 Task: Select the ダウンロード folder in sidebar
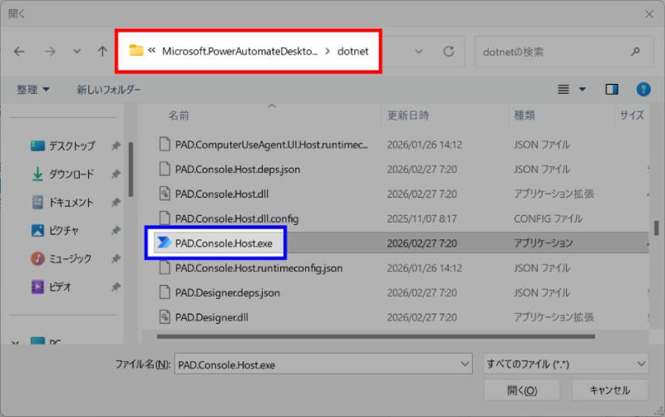pyautogui.click(x=70, y=174)
